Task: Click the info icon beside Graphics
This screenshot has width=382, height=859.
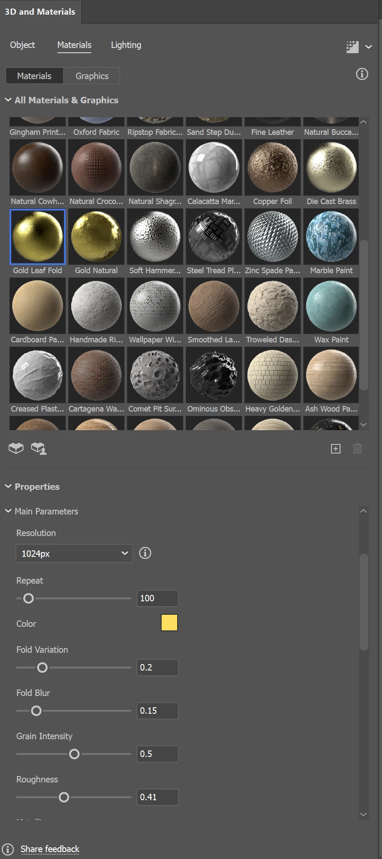Action: tap(362, 74)
